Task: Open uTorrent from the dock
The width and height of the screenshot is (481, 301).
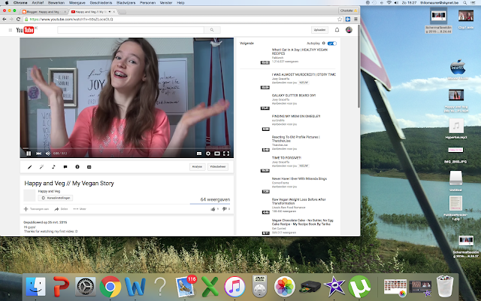Action: coord(359,287)
